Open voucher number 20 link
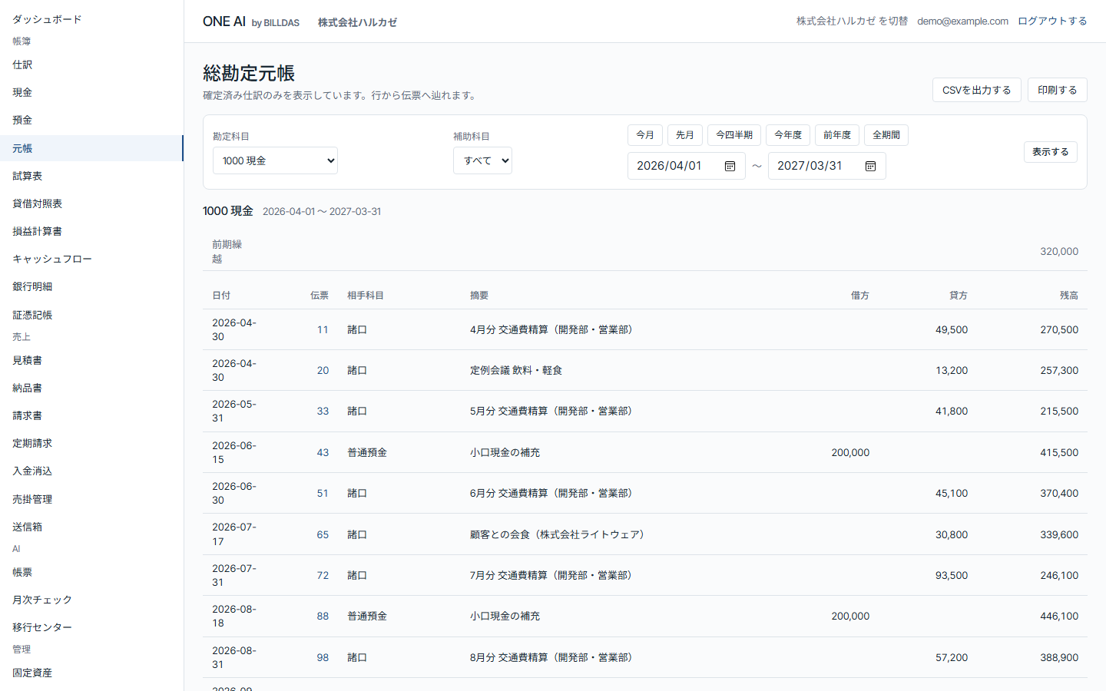 (x=323, y=370)
